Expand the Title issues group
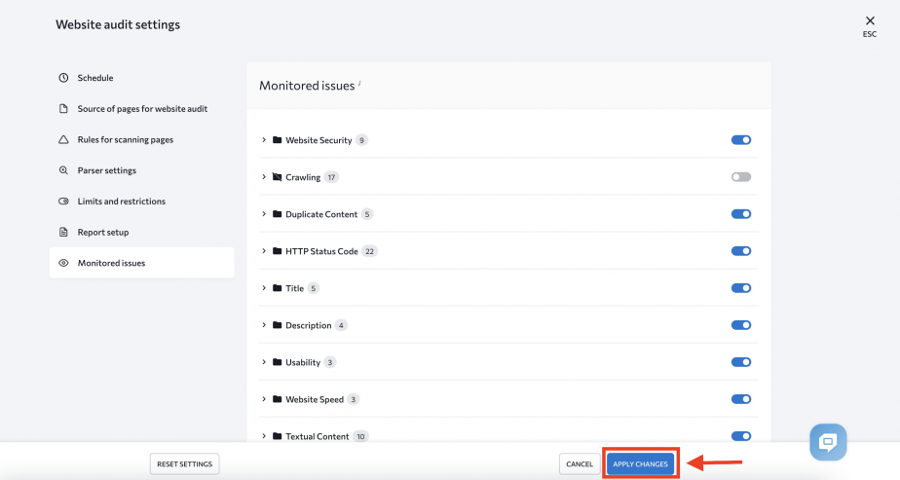Screen dimensions: 900x480 [264, 288]
